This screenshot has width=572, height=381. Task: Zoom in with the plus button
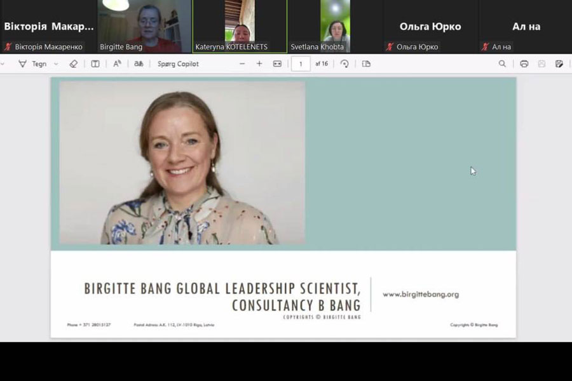click(259, 63)
